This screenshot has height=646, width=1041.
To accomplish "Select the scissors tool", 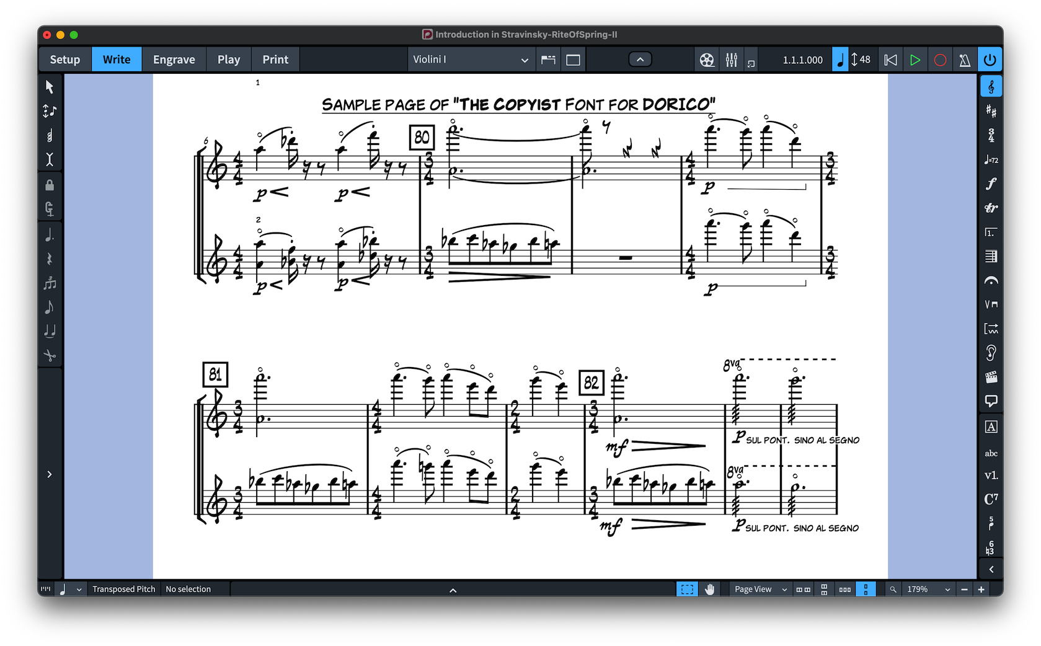I will (x=50, y=355).
